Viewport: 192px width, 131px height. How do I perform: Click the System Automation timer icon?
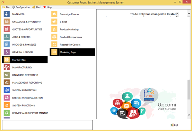[x=7, y=90]
